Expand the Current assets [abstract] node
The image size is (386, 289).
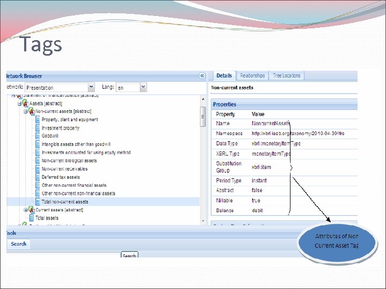point(26,210)
